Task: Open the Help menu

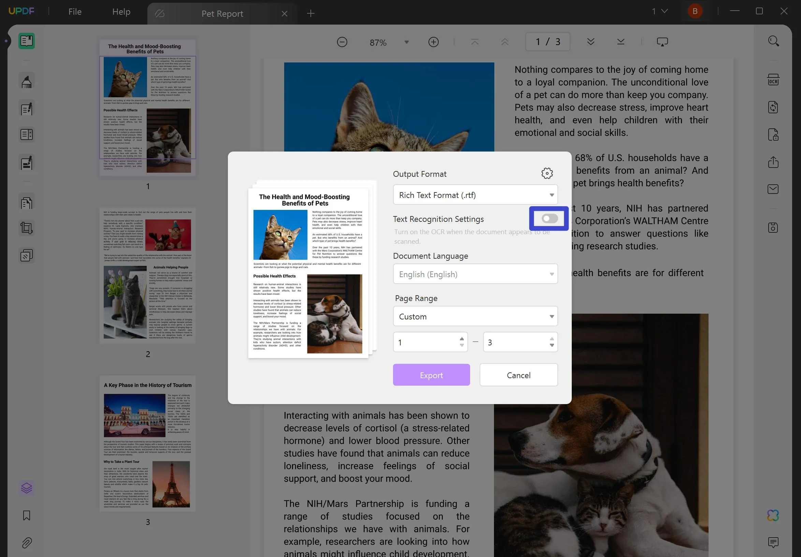Action: click(121, 12)
